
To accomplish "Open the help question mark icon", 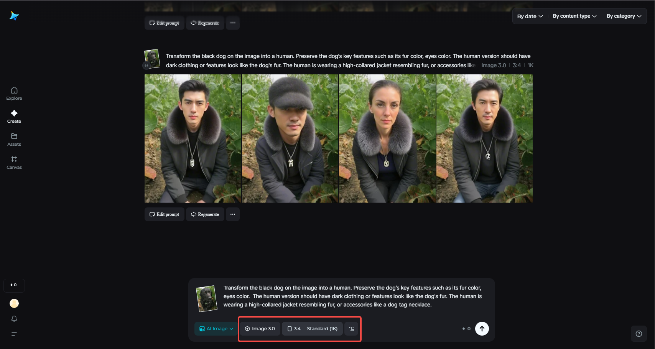I will (639, 334).
